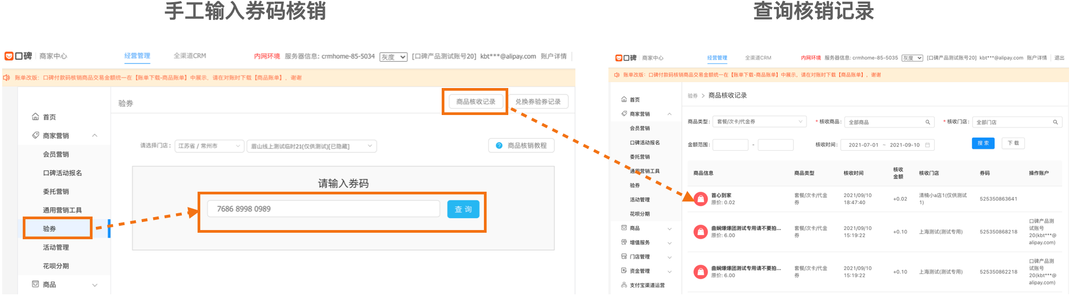The width and height of the screenshot is (1075, 297).
Task: Click the 门店管理 store icon
Action: click(624, 256)
